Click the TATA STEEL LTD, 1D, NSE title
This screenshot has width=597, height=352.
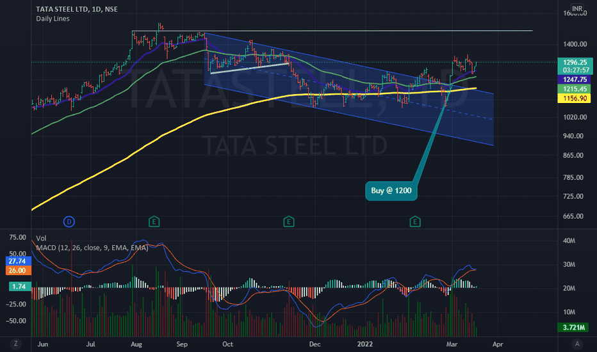76,9
